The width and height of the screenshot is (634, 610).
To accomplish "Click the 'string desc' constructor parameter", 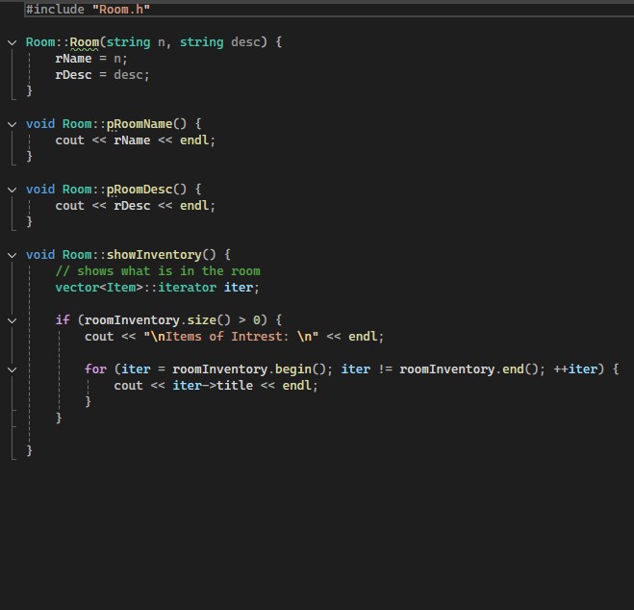I will tap(220, 42).
